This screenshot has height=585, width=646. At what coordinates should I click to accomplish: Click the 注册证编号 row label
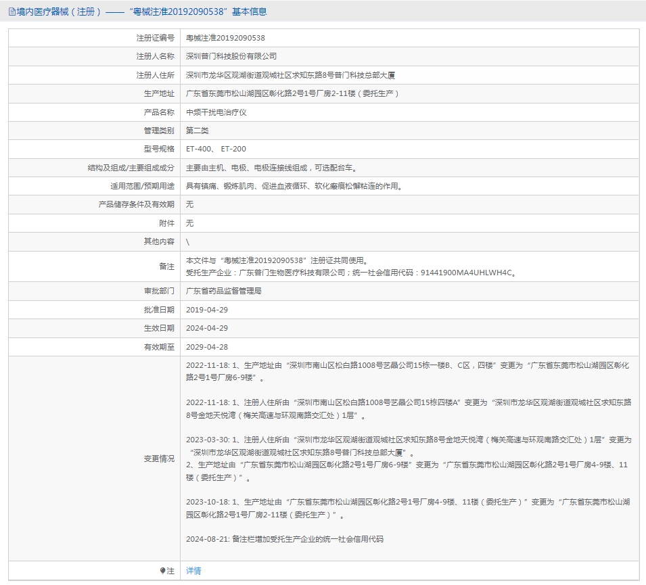[156, 38]
